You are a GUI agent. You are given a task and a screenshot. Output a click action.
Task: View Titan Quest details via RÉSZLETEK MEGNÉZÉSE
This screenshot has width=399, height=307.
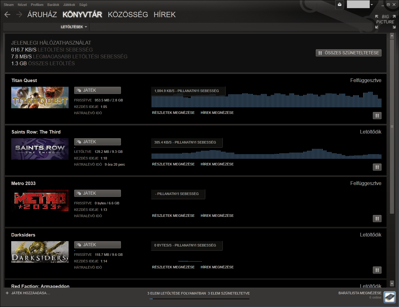(x=173, y=113)
